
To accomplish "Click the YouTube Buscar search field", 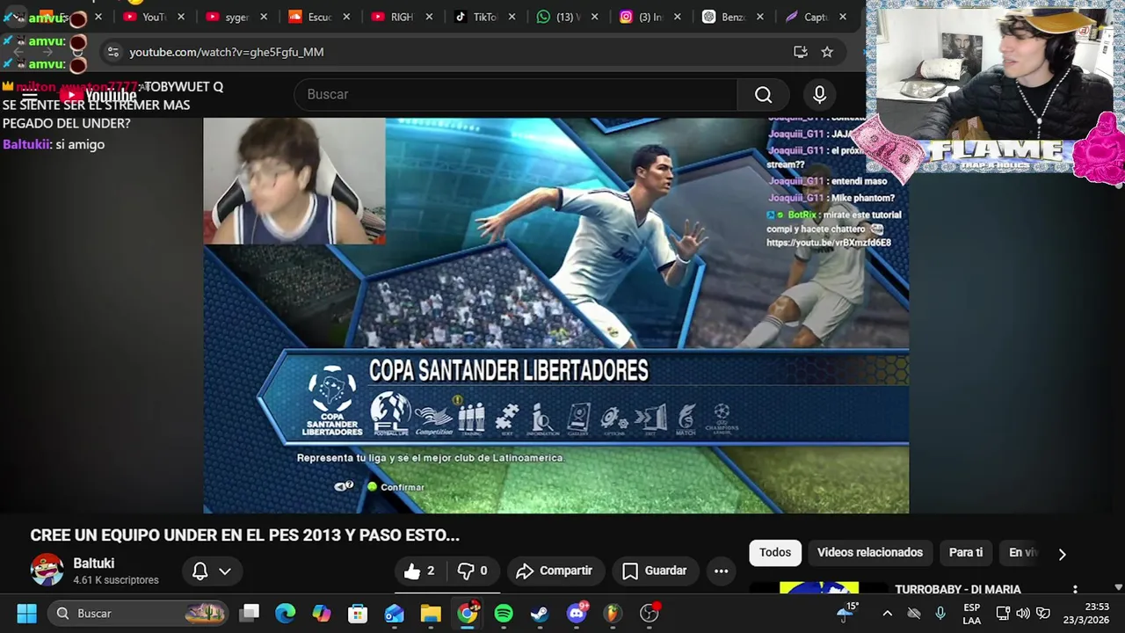I will pyautogui.click(x=516, y=94).
